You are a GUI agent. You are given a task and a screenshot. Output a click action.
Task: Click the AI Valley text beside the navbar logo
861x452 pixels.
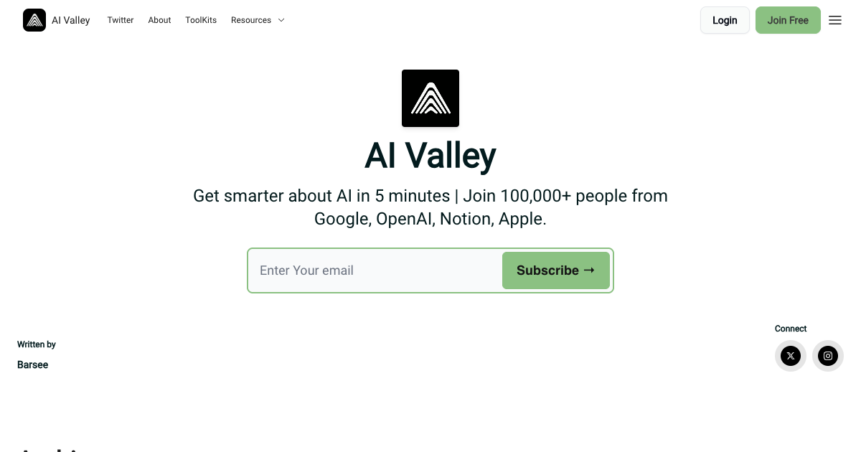click(x=70, y=20)
